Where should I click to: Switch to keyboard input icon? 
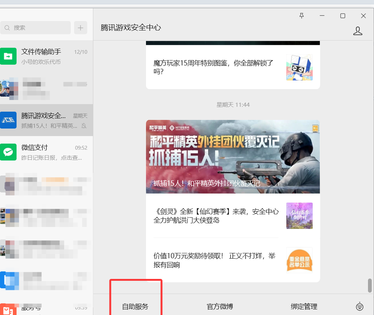pos(360,306)
